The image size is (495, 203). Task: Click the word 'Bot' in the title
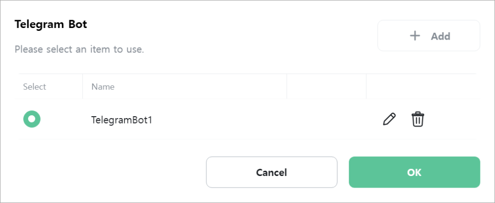tap(76, 24)
